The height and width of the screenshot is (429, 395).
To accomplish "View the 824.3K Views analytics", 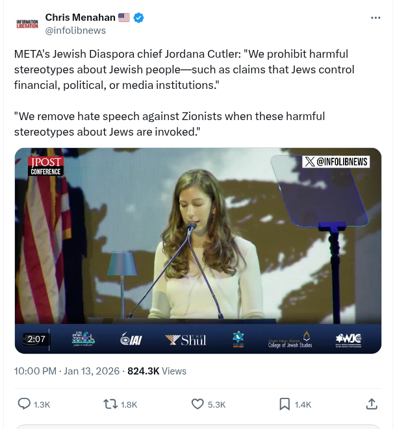I will [x=157, y=371].
